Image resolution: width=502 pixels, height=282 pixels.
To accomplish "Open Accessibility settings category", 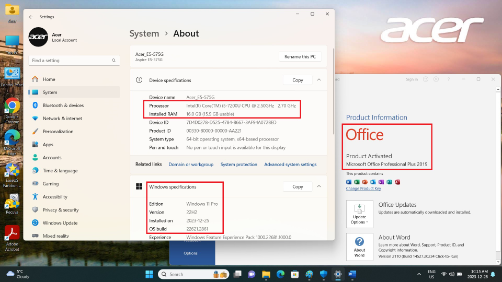I will coord(74,197).
